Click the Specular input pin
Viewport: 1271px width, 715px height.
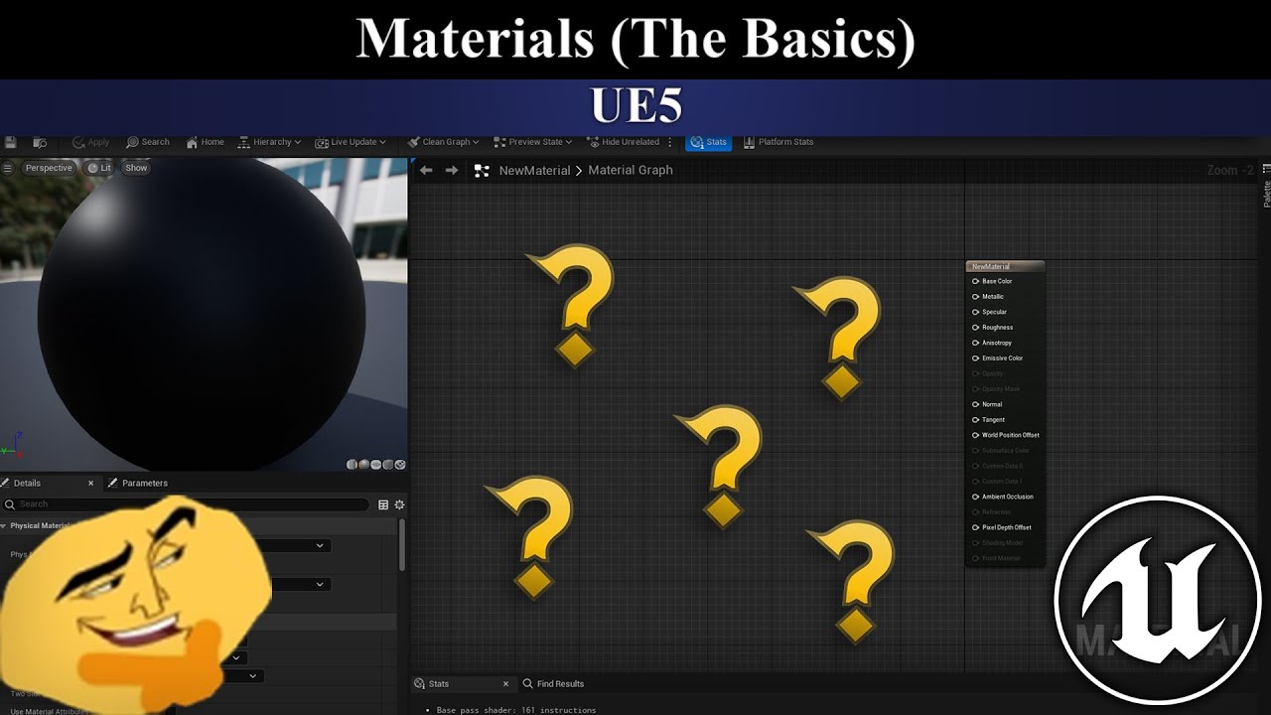coord(976,312)
